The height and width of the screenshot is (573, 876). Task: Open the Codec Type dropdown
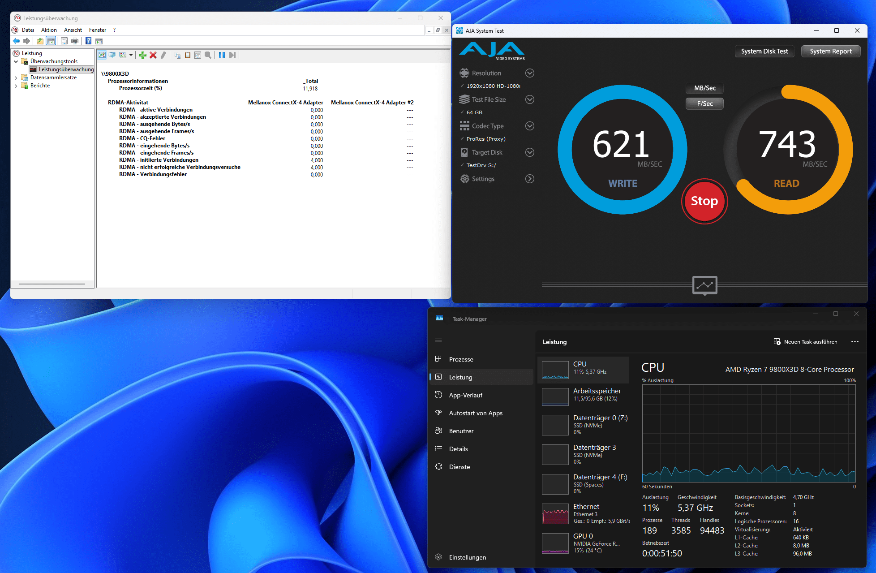point(529,126)
